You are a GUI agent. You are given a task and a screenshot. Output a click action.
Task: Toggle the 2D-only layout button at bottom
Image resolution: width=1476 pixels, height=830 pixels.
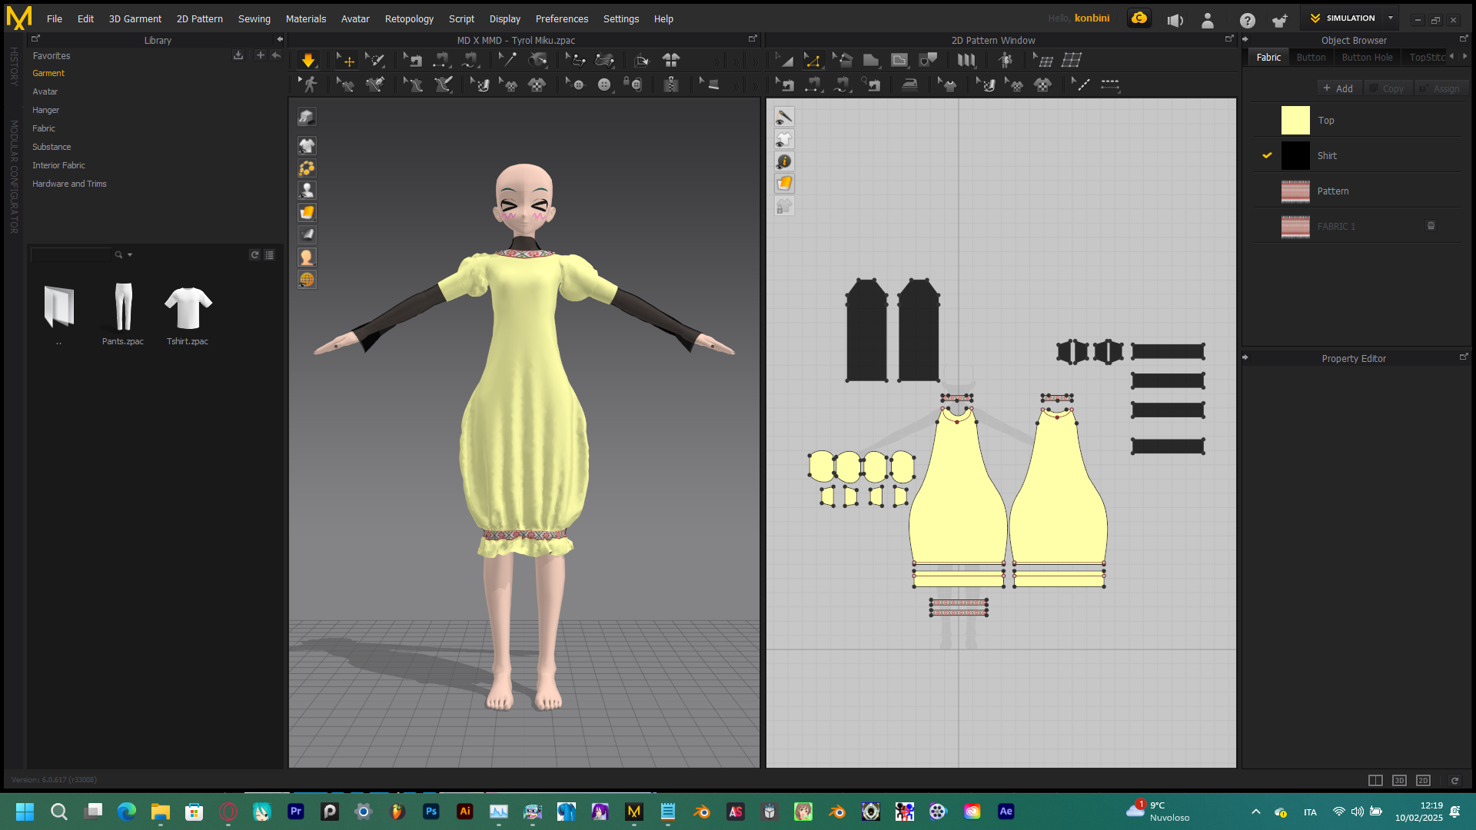tap(1424, 780)
